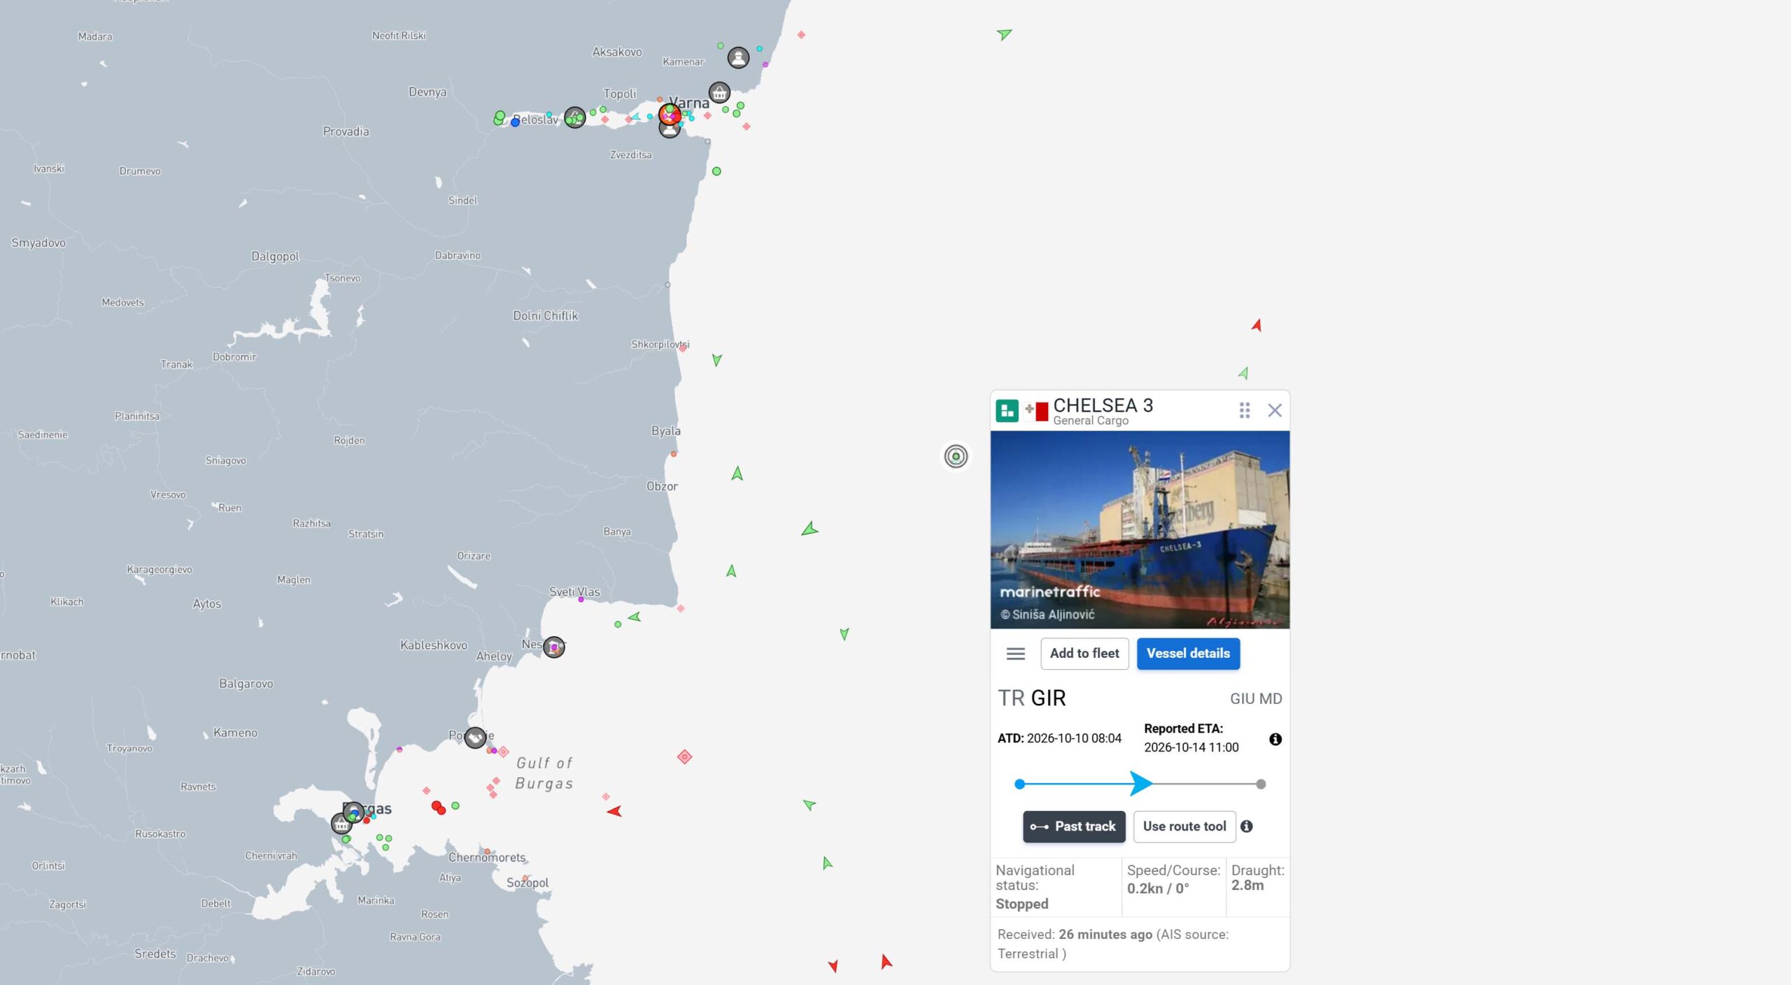Image resolution: width=1791 pixels, height=985 pixels.
Task: Click the green circle vessel south of Varna
Action: point(716,171)
